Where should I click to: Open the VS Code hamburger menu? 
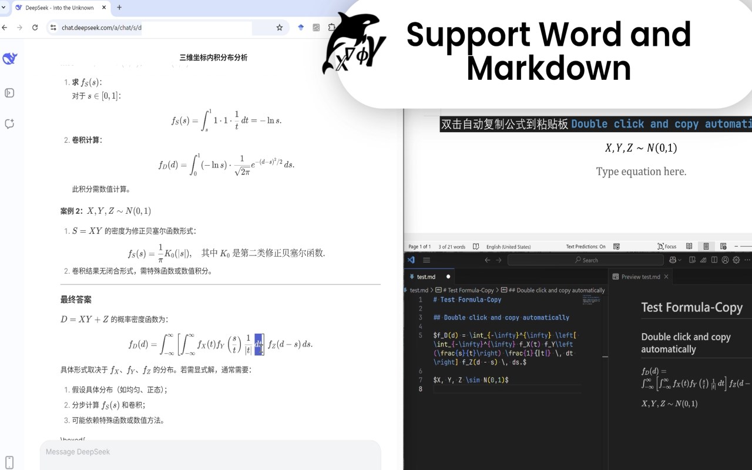(x=427, y=260)
